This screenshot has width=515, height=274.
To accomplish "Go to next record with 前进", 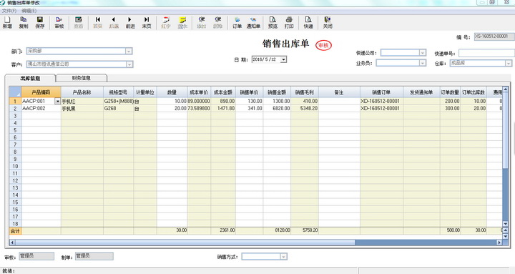I will point(130,22).
